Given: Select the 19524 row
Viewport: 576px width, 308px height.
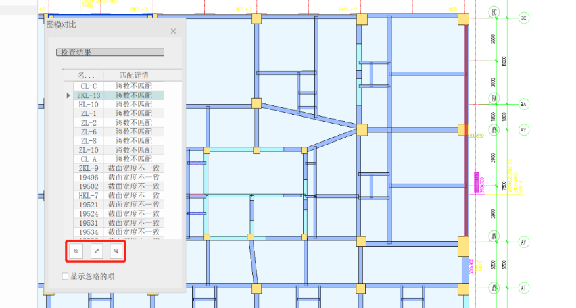Looking at the screenshot, I should [118, 213].
